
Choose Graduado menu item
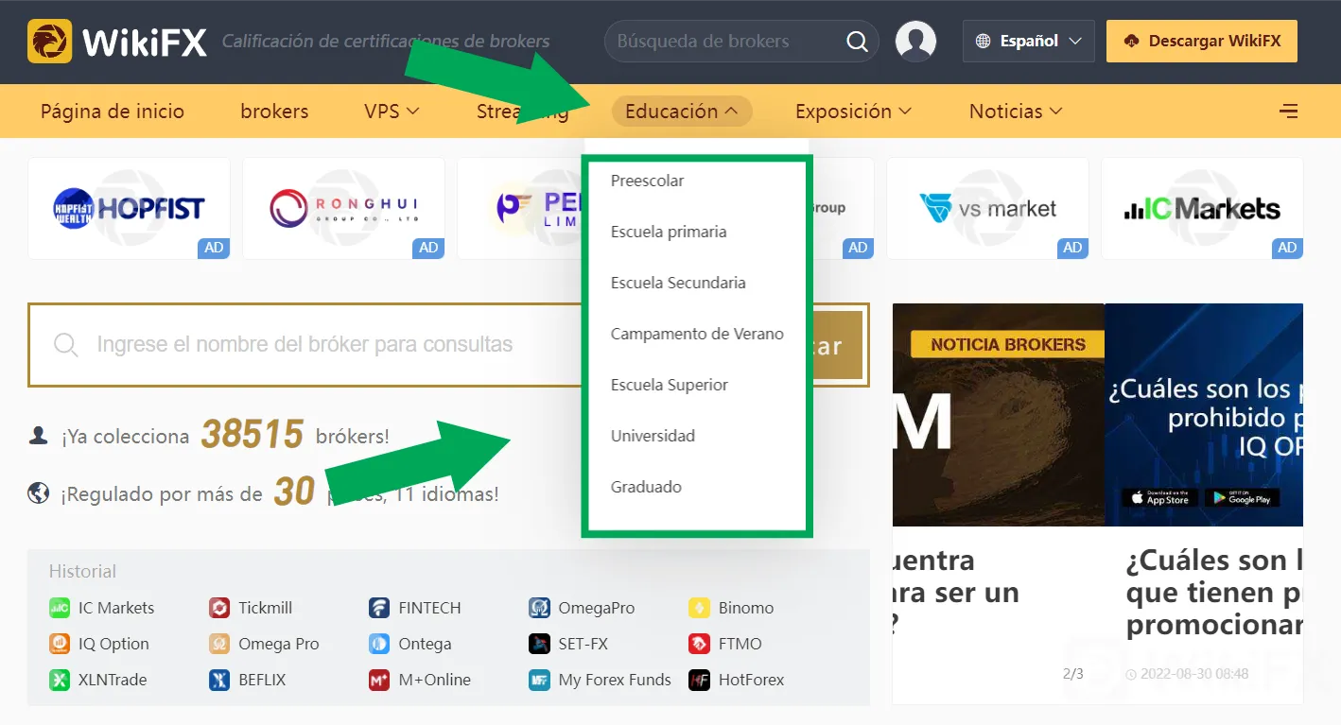[646, 487]
